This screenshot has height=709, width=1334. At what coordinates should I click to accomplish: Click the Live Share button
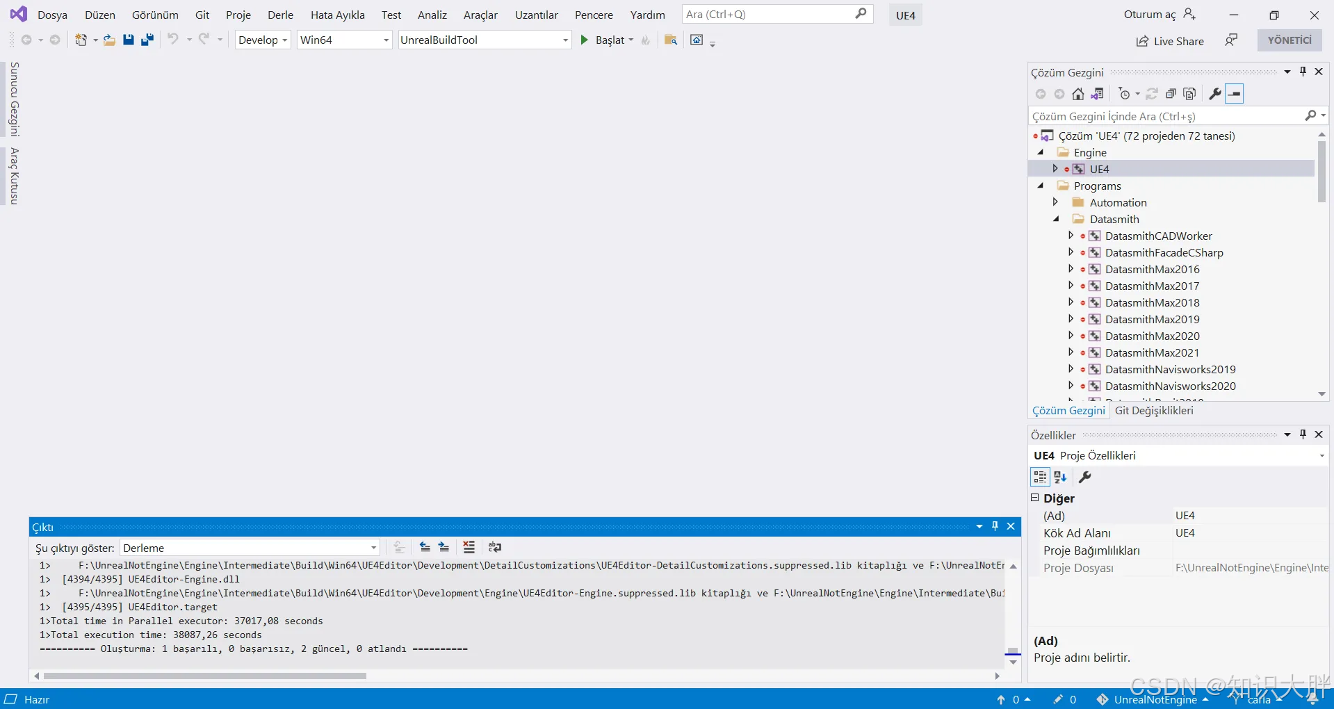coord(1170,41)
